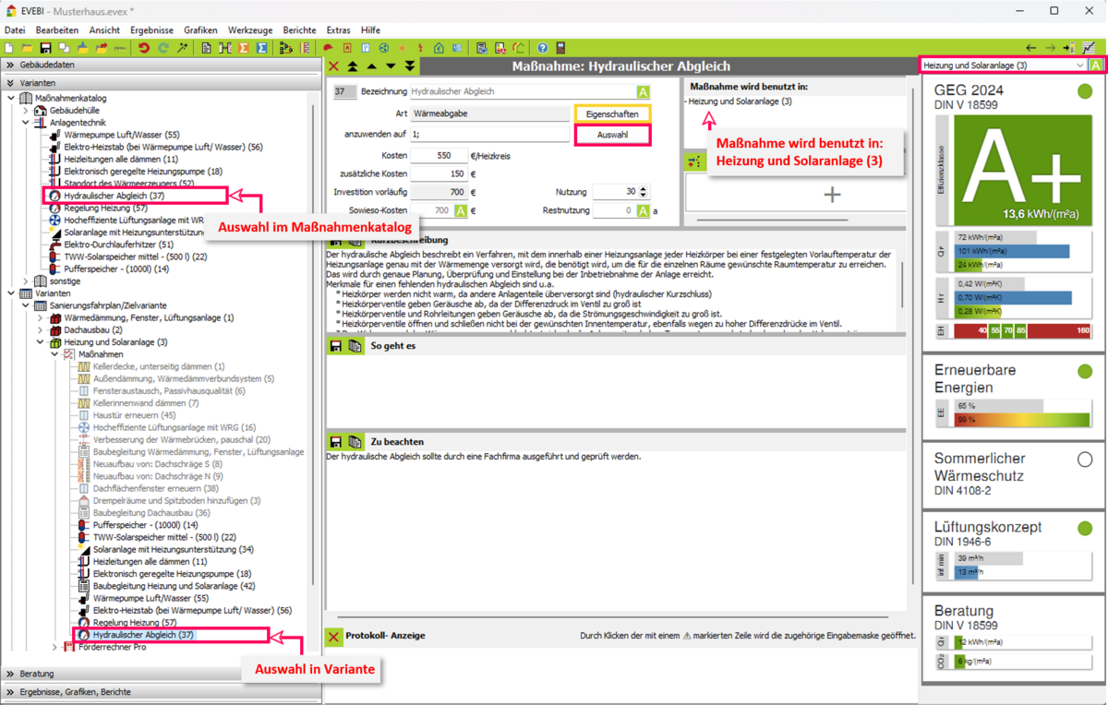The height and width of the screenshot is (705, 1108).
Task: Delete the measure with the red X icon
Action: point(334,66)
